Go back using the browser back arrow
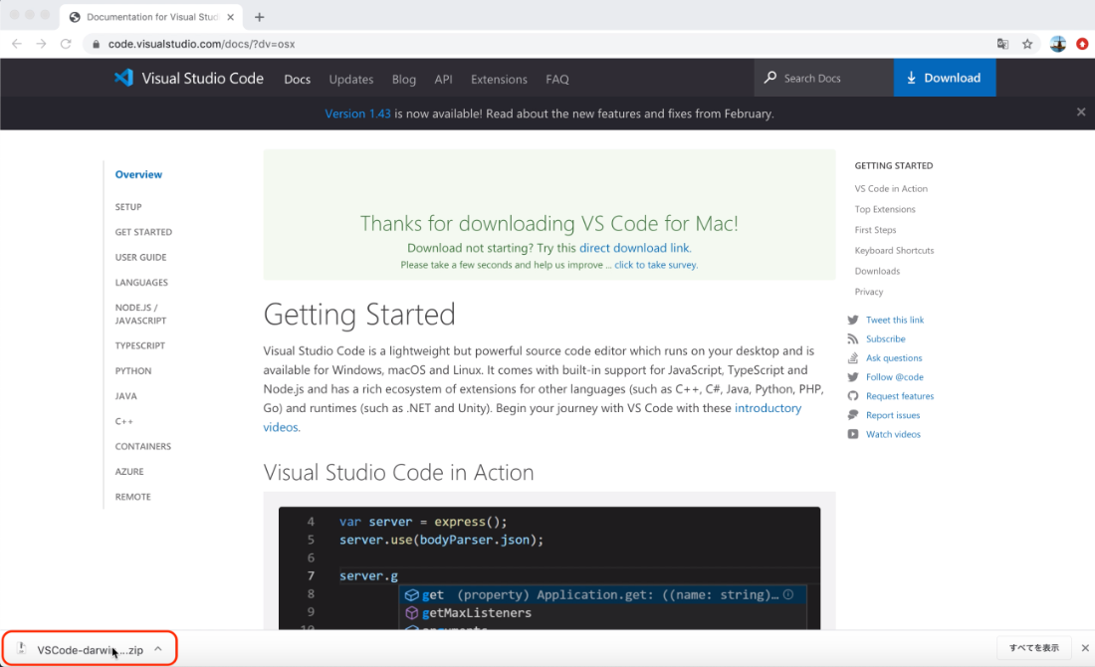1095x667 pixels. coord(17,43)
